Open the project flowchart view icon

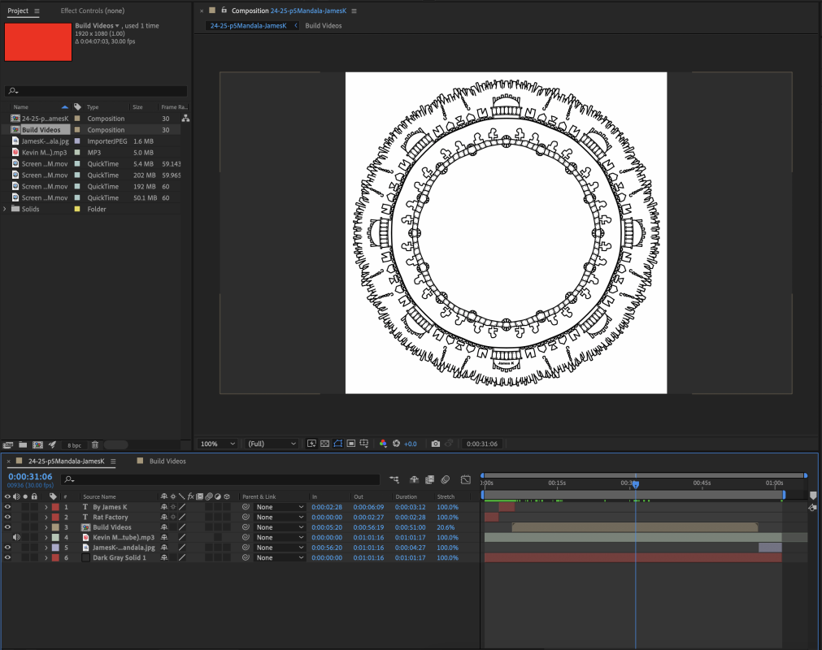[185, 119]
